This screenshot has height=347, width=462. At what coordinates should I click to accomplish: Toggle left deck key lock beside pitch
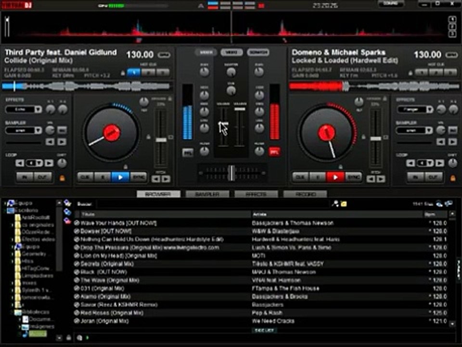click(149, 137)
